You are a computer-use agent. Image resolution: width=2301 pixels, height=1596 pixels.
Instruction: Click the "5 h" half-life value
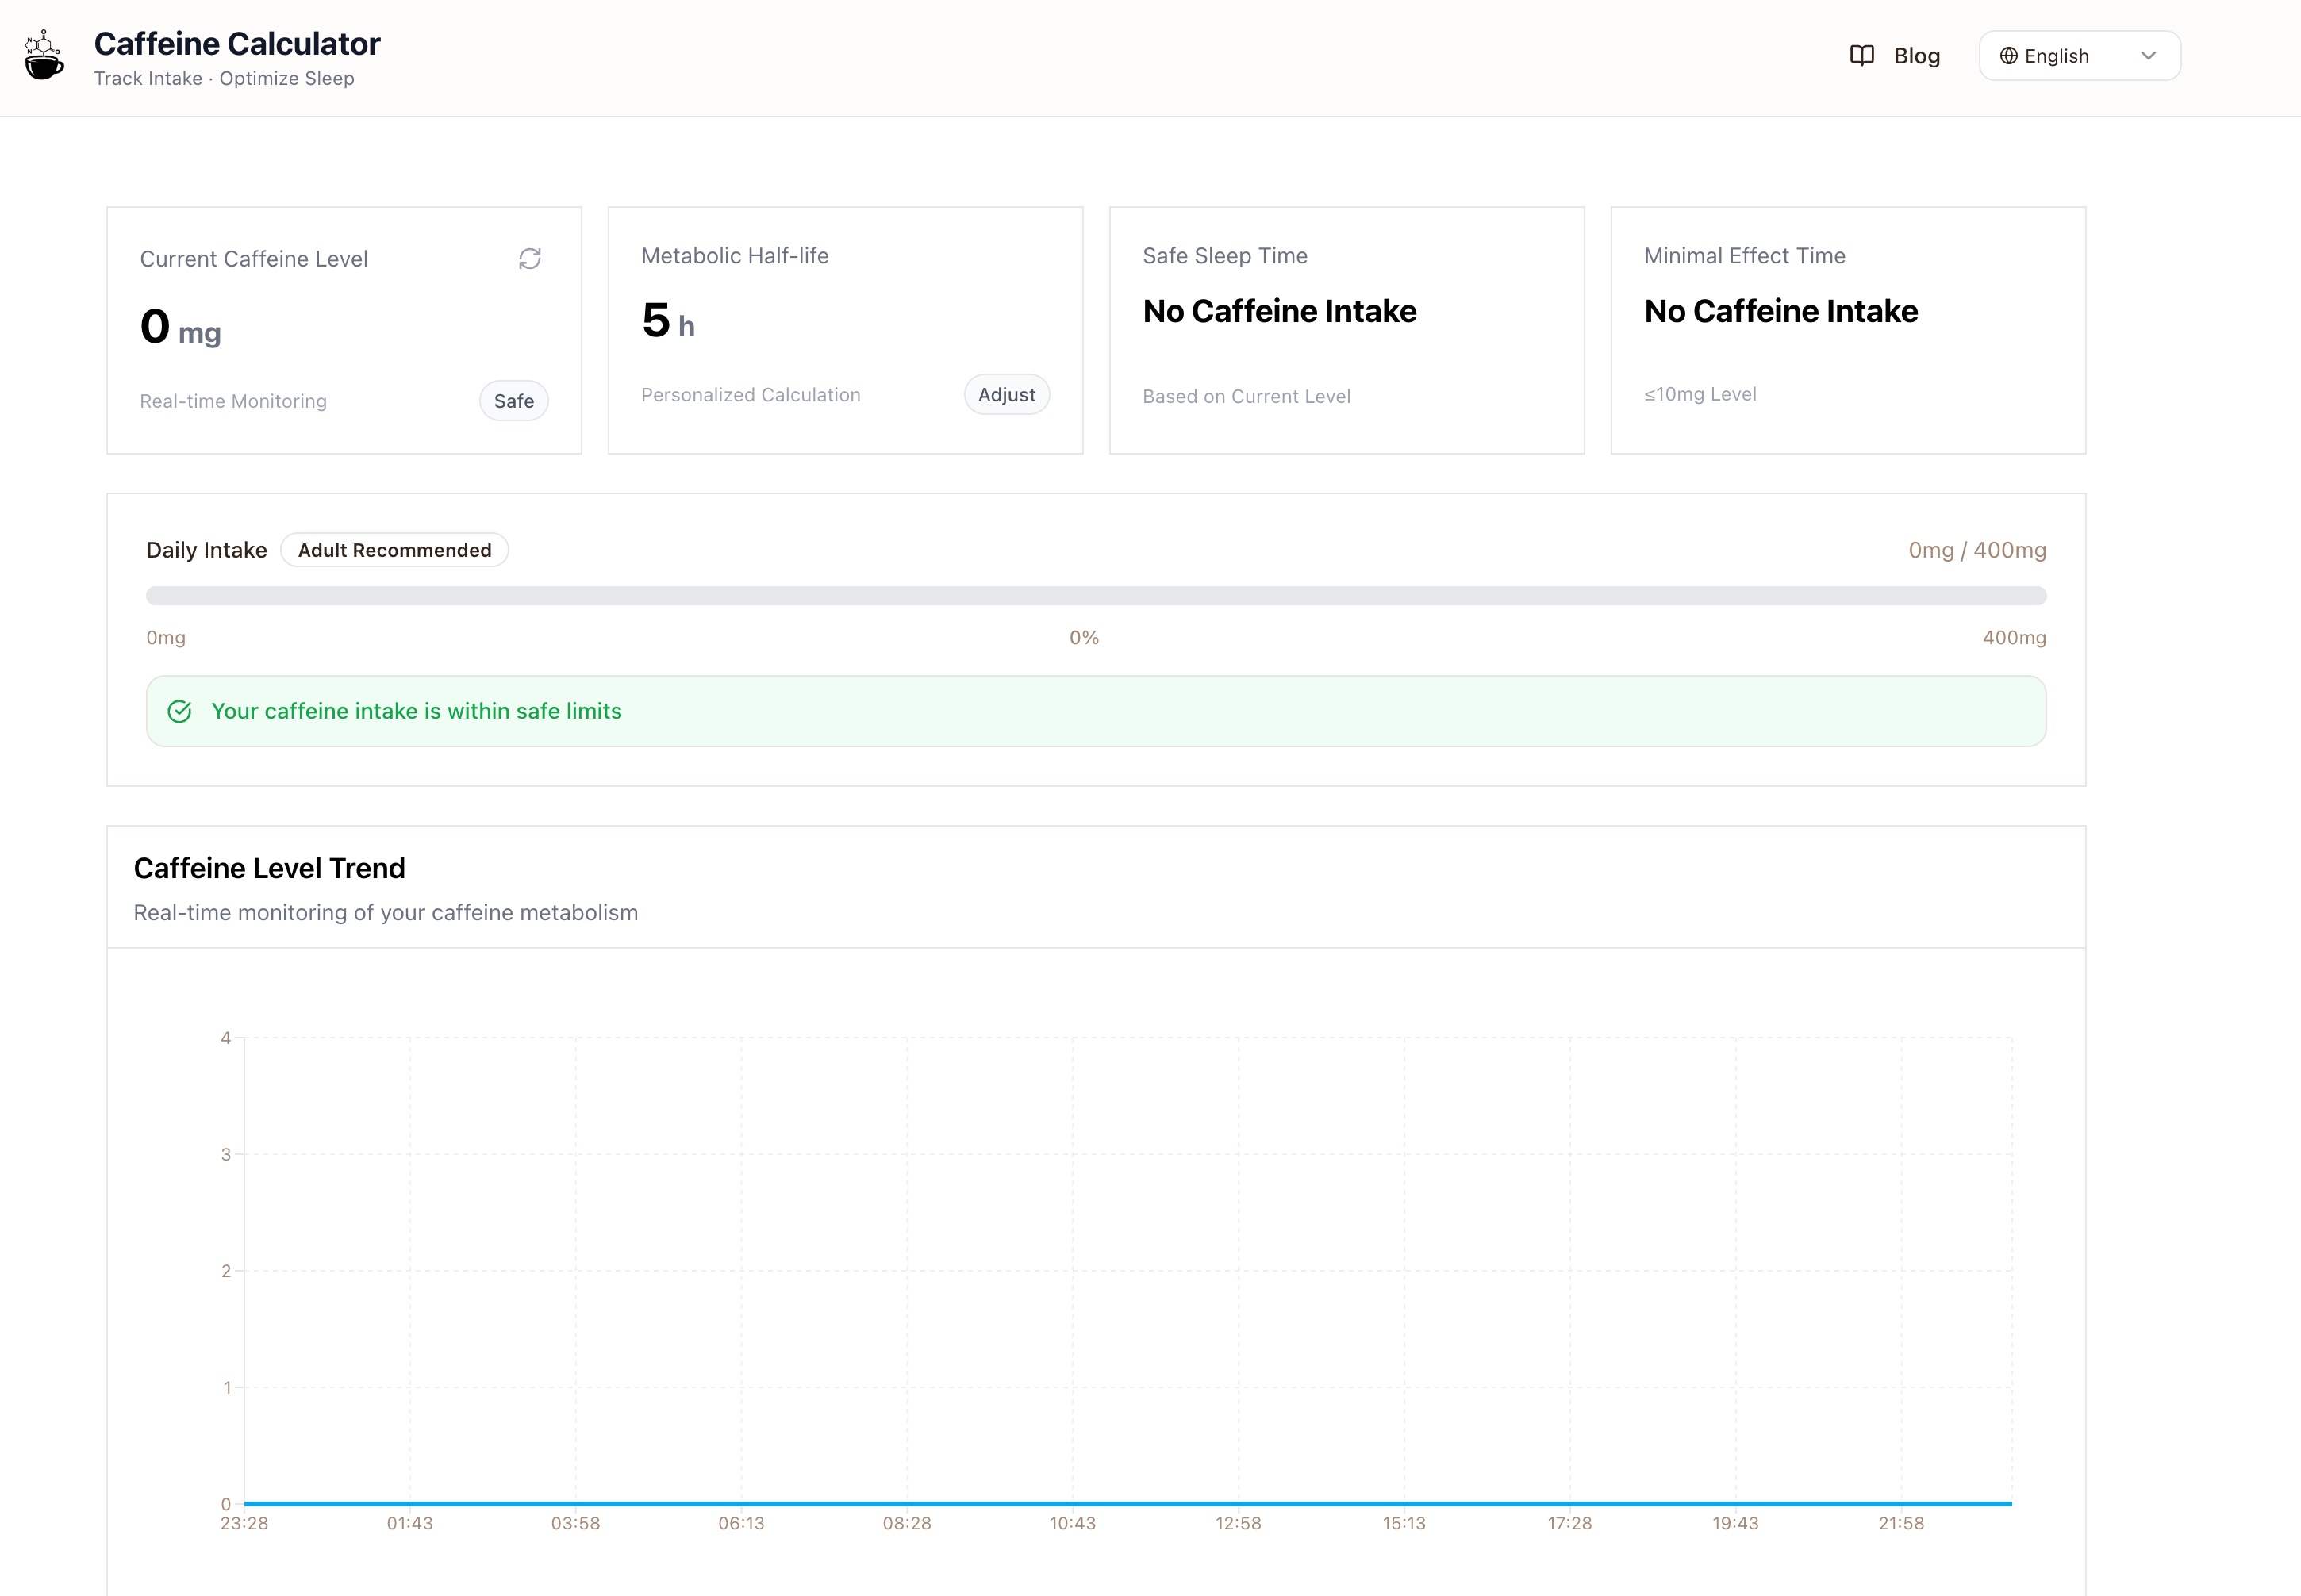pyautogui.click(x=668, y=321)
